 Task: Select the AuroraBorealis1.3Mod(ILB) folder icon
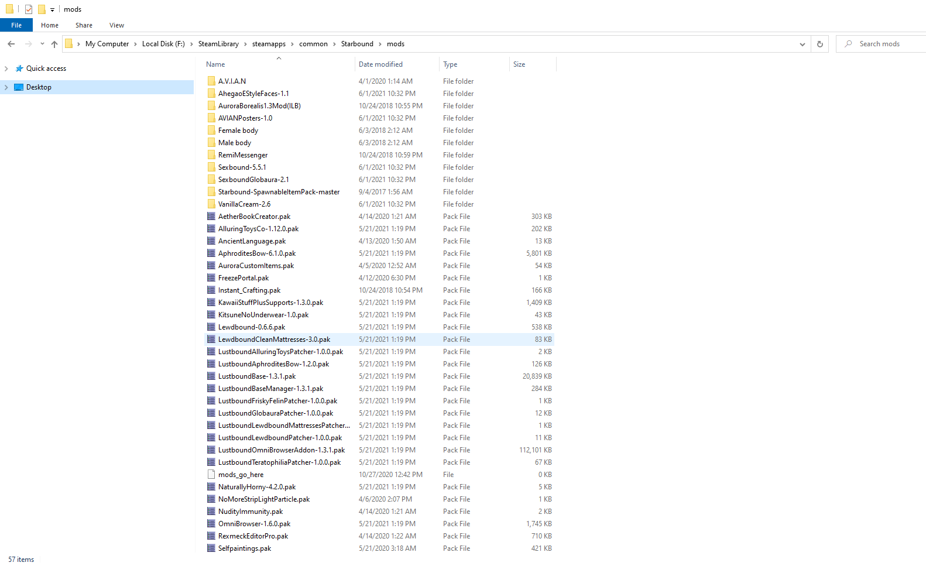click(211, 105)
